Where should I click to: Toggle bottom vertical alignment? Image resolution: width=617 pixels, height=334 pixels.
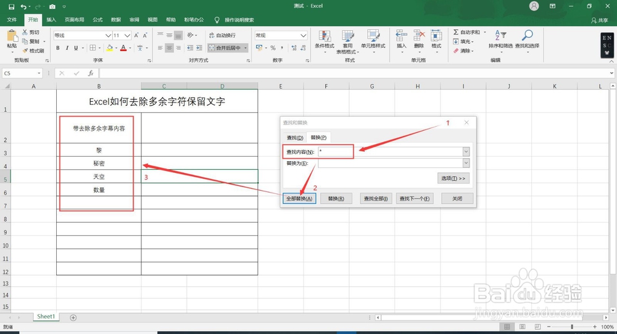(x=178, y=35)
